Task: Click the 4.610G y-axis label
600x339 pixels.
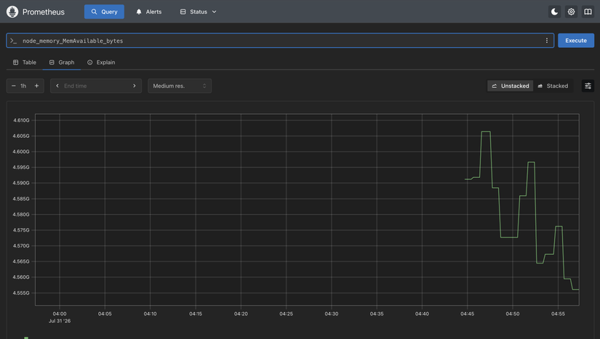Action: (x=21, y=121)
